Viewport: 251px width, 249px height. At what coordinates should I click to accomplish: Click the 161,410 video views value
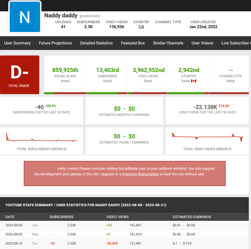click(135, 234)
